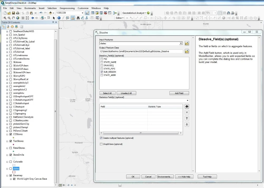
Task: Browse for Output Feature Class folder icon
Action: [x=187, y=51]
